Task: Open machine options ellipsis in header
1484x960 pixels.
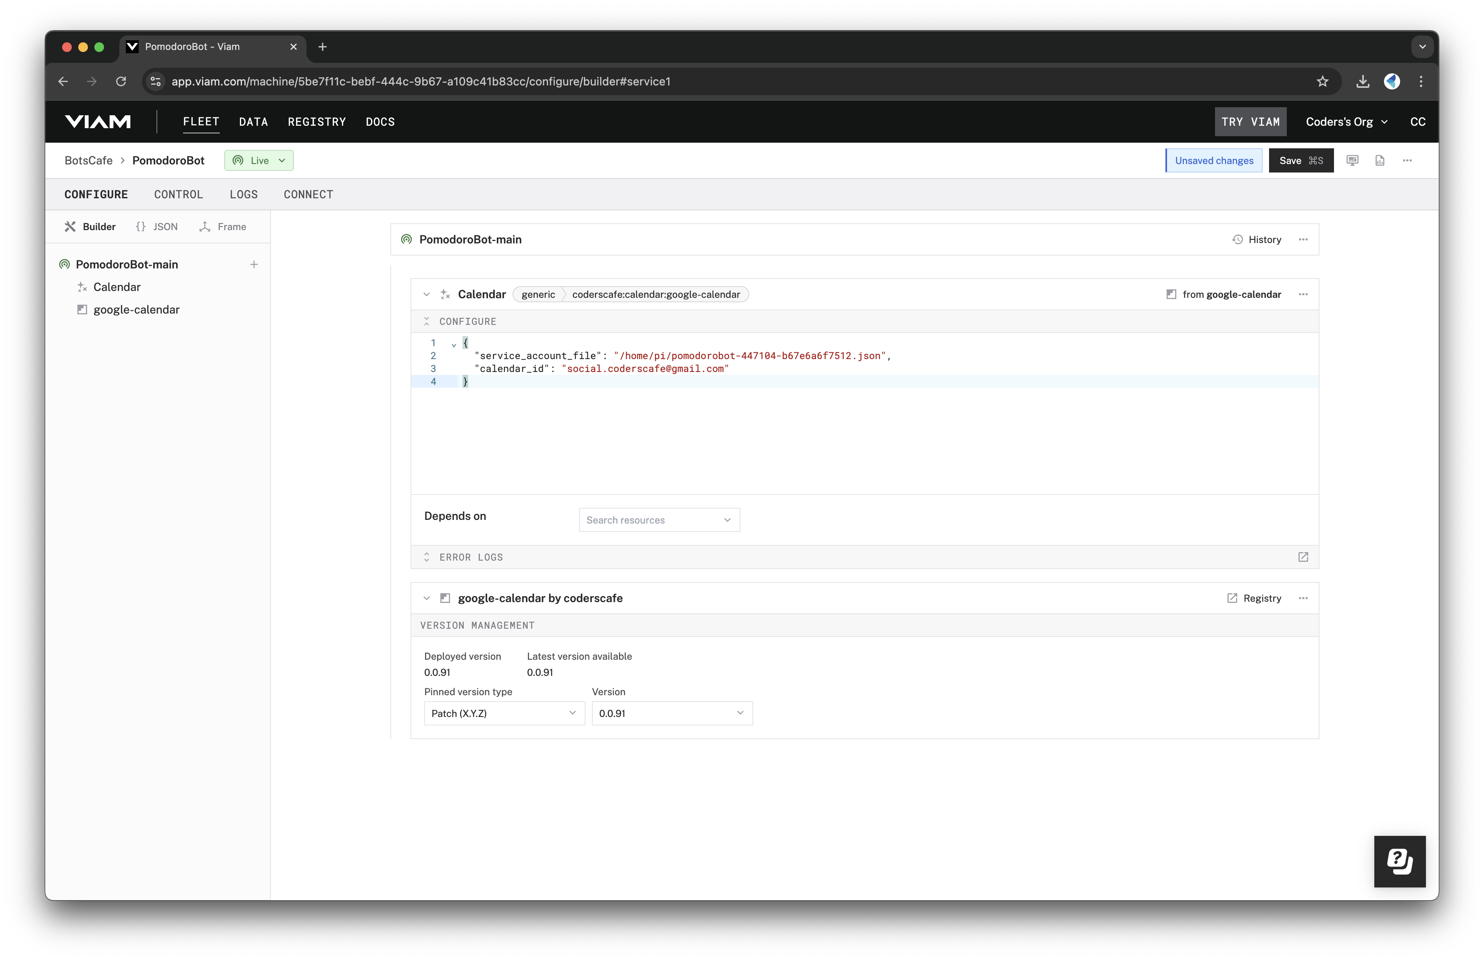Action: tap(1407, 160)
